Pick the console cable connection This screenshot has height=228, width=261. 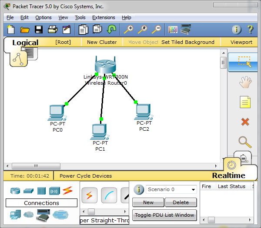pos(109,195)
